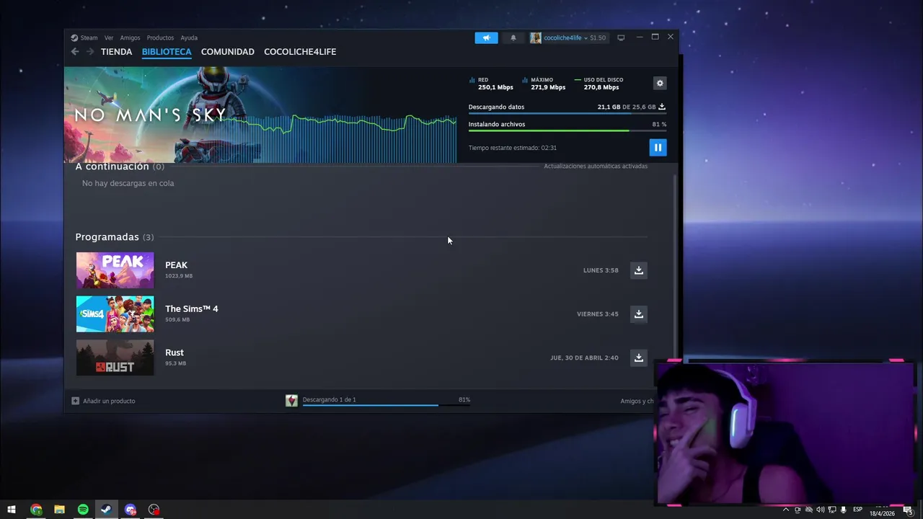Open the Amigos menu
Viewport: 923px width, 519px height.
click(x=130, y=37)
